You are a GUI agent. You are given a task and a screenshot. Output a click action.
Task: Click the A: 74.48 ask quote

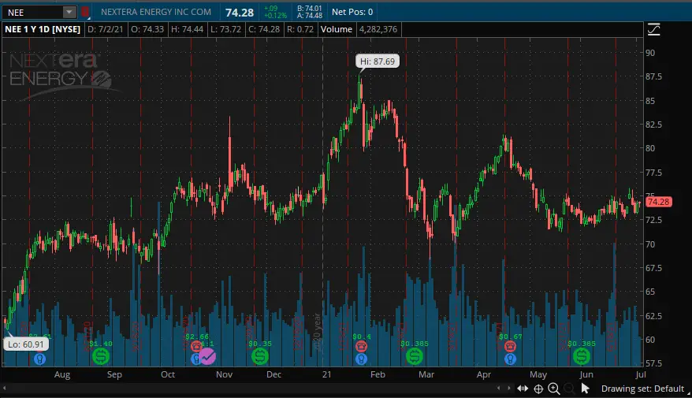click(x=310, y=16)
